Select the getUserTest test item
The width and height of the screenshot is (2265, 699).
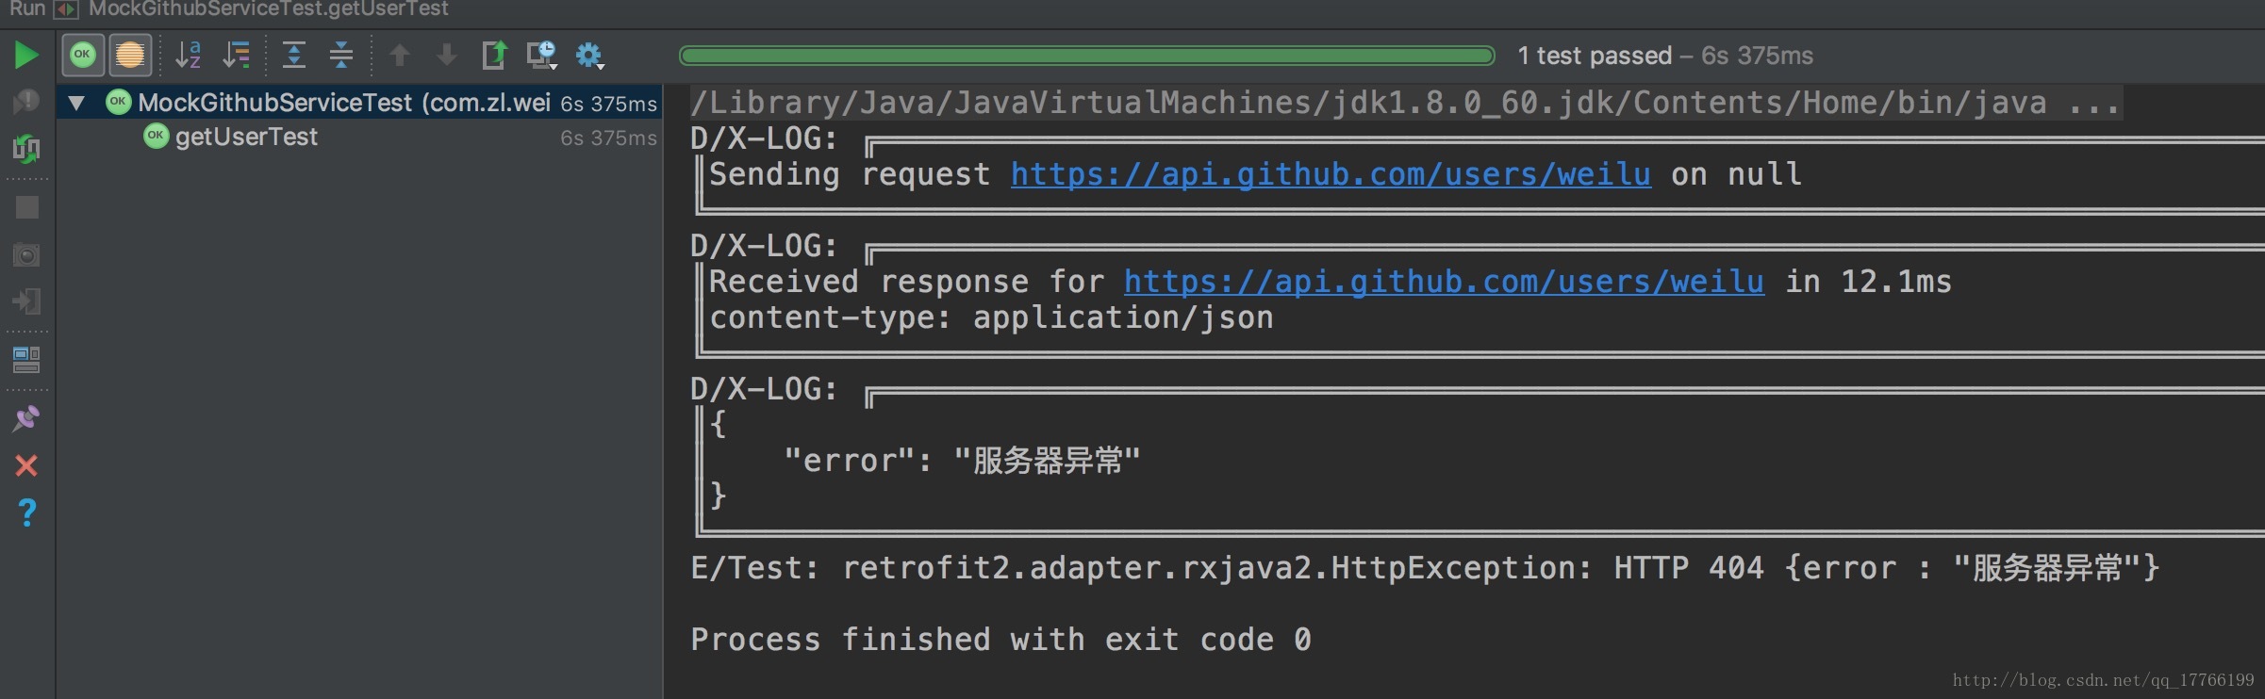pos(246,138)
